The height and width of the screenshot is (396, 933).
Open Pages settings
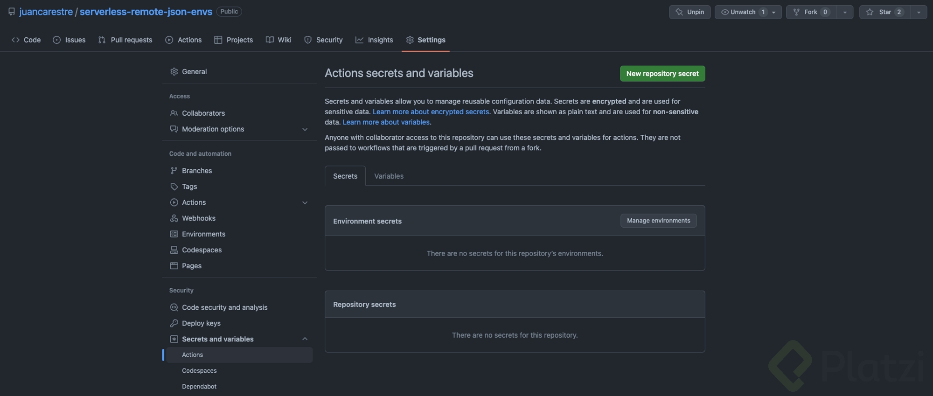239,266
